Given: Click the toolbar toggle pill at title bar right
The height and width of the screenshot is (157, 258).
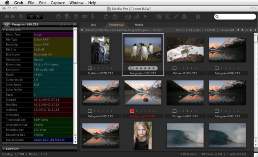Looking at the screenshot, I should point(253,9).
